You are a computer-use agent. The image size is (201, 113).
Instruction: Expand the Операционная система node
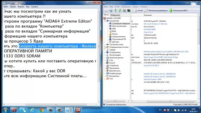tap(105, 47)
